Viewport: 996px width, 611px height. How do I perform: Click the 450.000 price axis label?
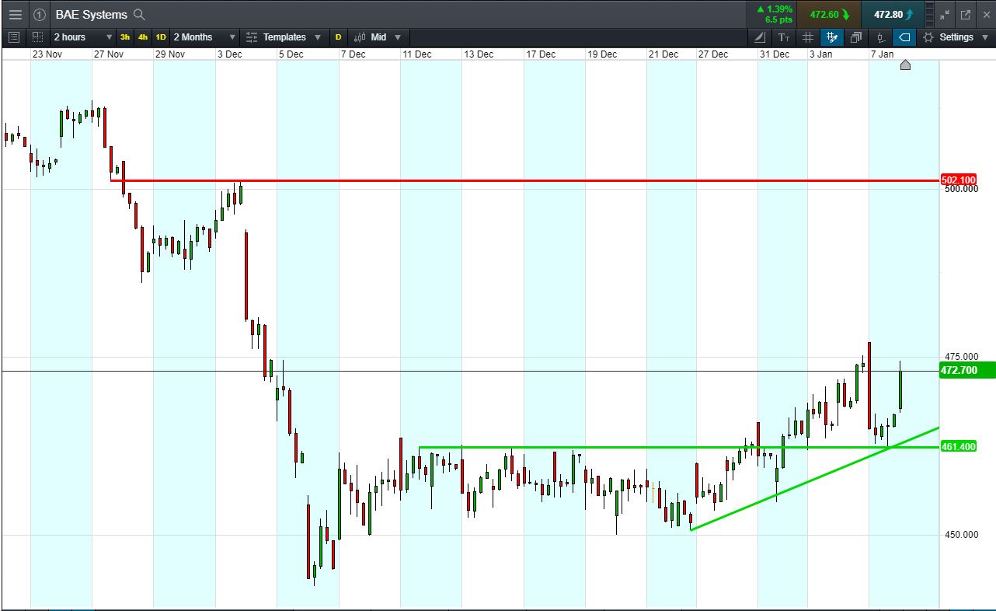point(960,535)
